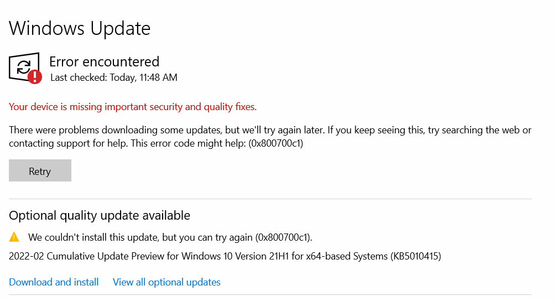Click the Error encountered status title

[104, 62]
